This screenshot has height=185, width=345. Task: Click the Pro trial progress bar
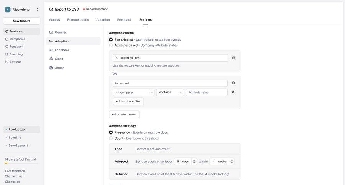tap(21, 164)
